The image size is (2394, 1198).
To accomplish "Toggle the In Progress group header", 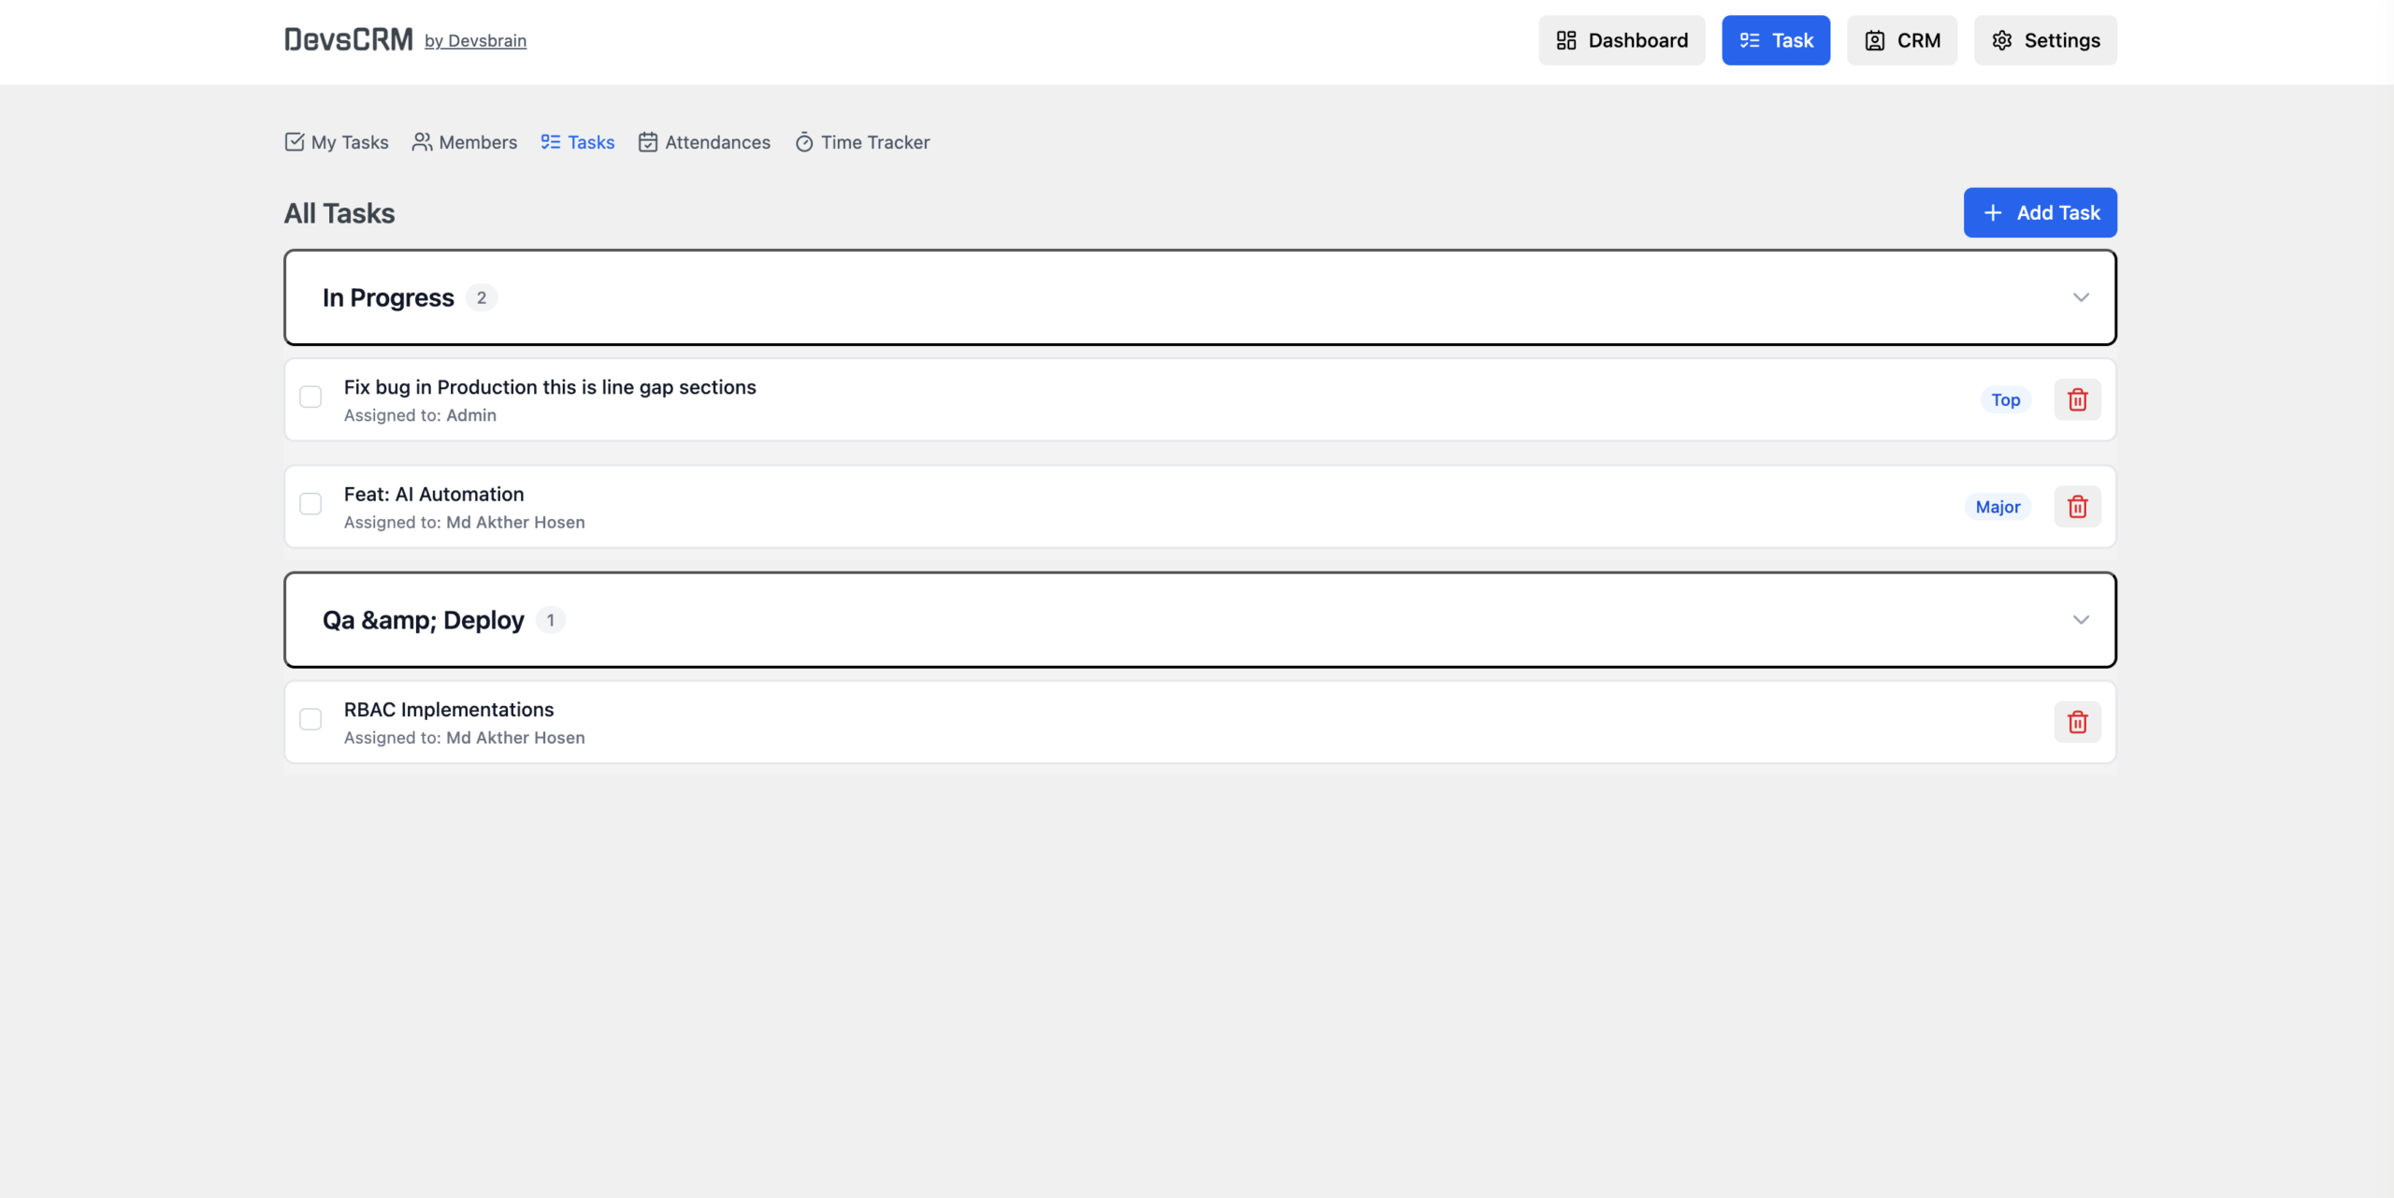I will pyautogui.click(x=1200, y=297).
